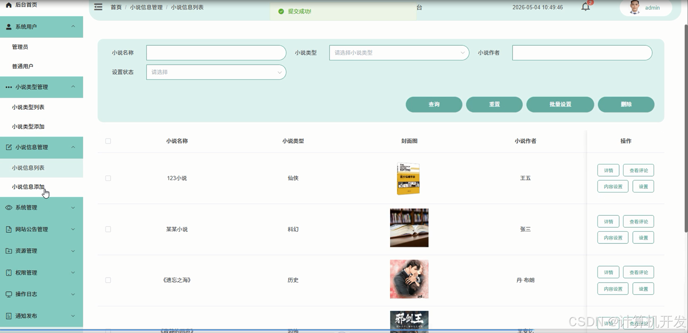The image size is (688, 333).
Task: Click 查看评论 for 某某小说
Action: tap(639, 222)
